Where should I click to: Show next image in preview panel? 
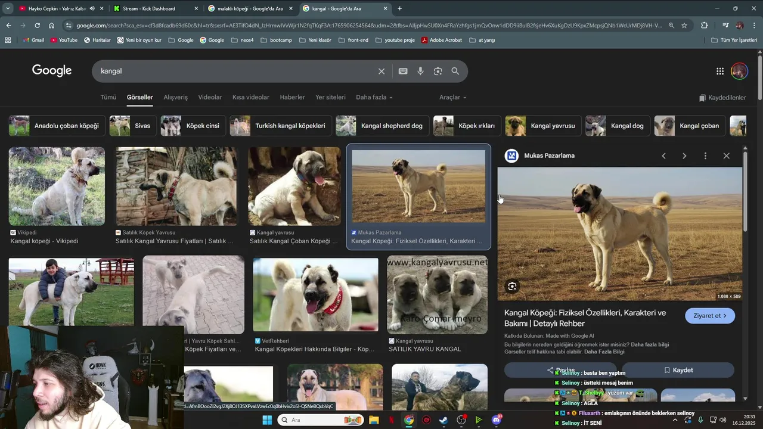click(x=684, y=156)
